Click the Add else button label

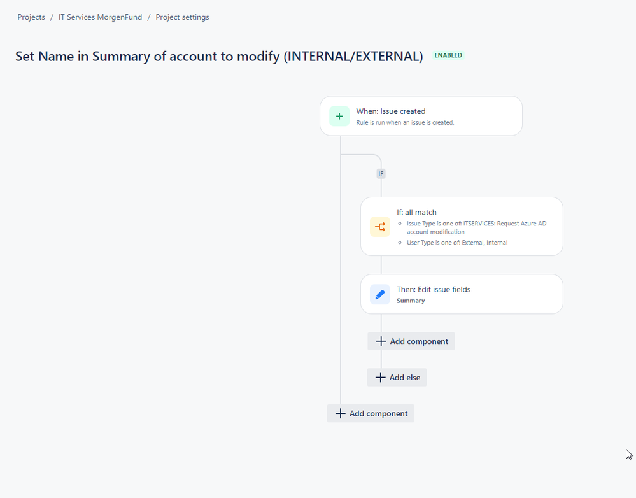pos(405,378)
